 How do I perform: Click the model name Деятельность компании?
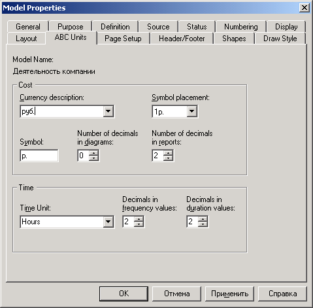54,71
